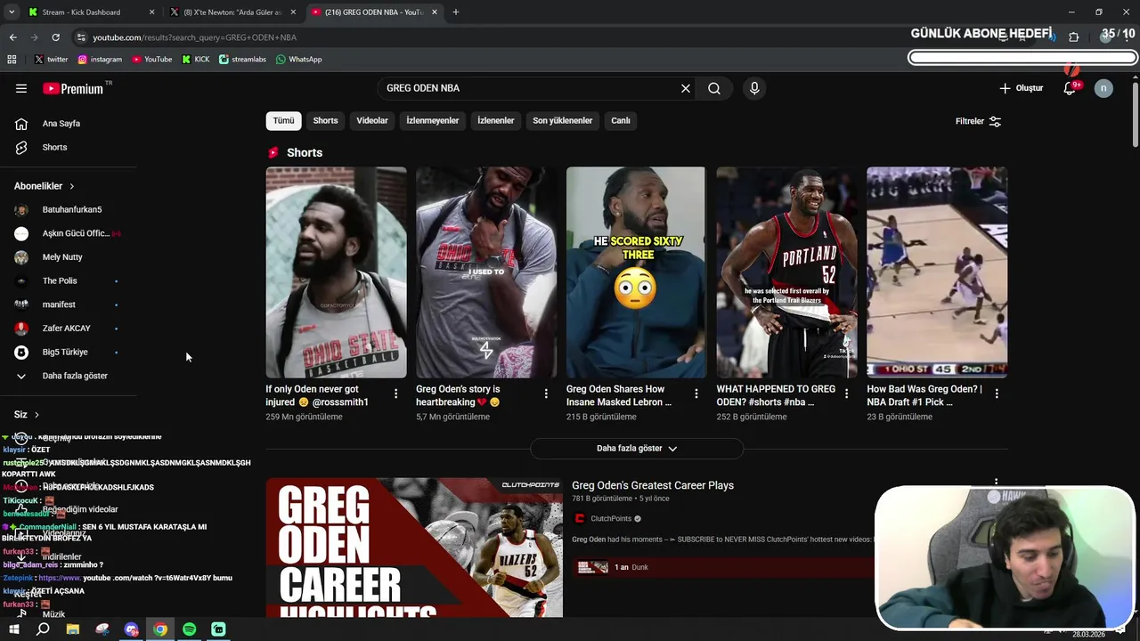Open options menu for Greatest Career Plays video
Image resolution: width=1140 pixels, height=641 pixels.
[997, 482]
